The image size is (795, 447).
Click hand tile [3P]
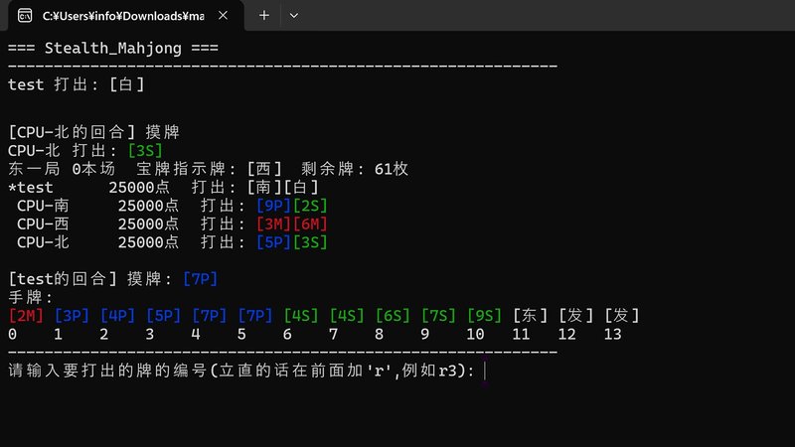pyautogui.click(x=72, y=316)
